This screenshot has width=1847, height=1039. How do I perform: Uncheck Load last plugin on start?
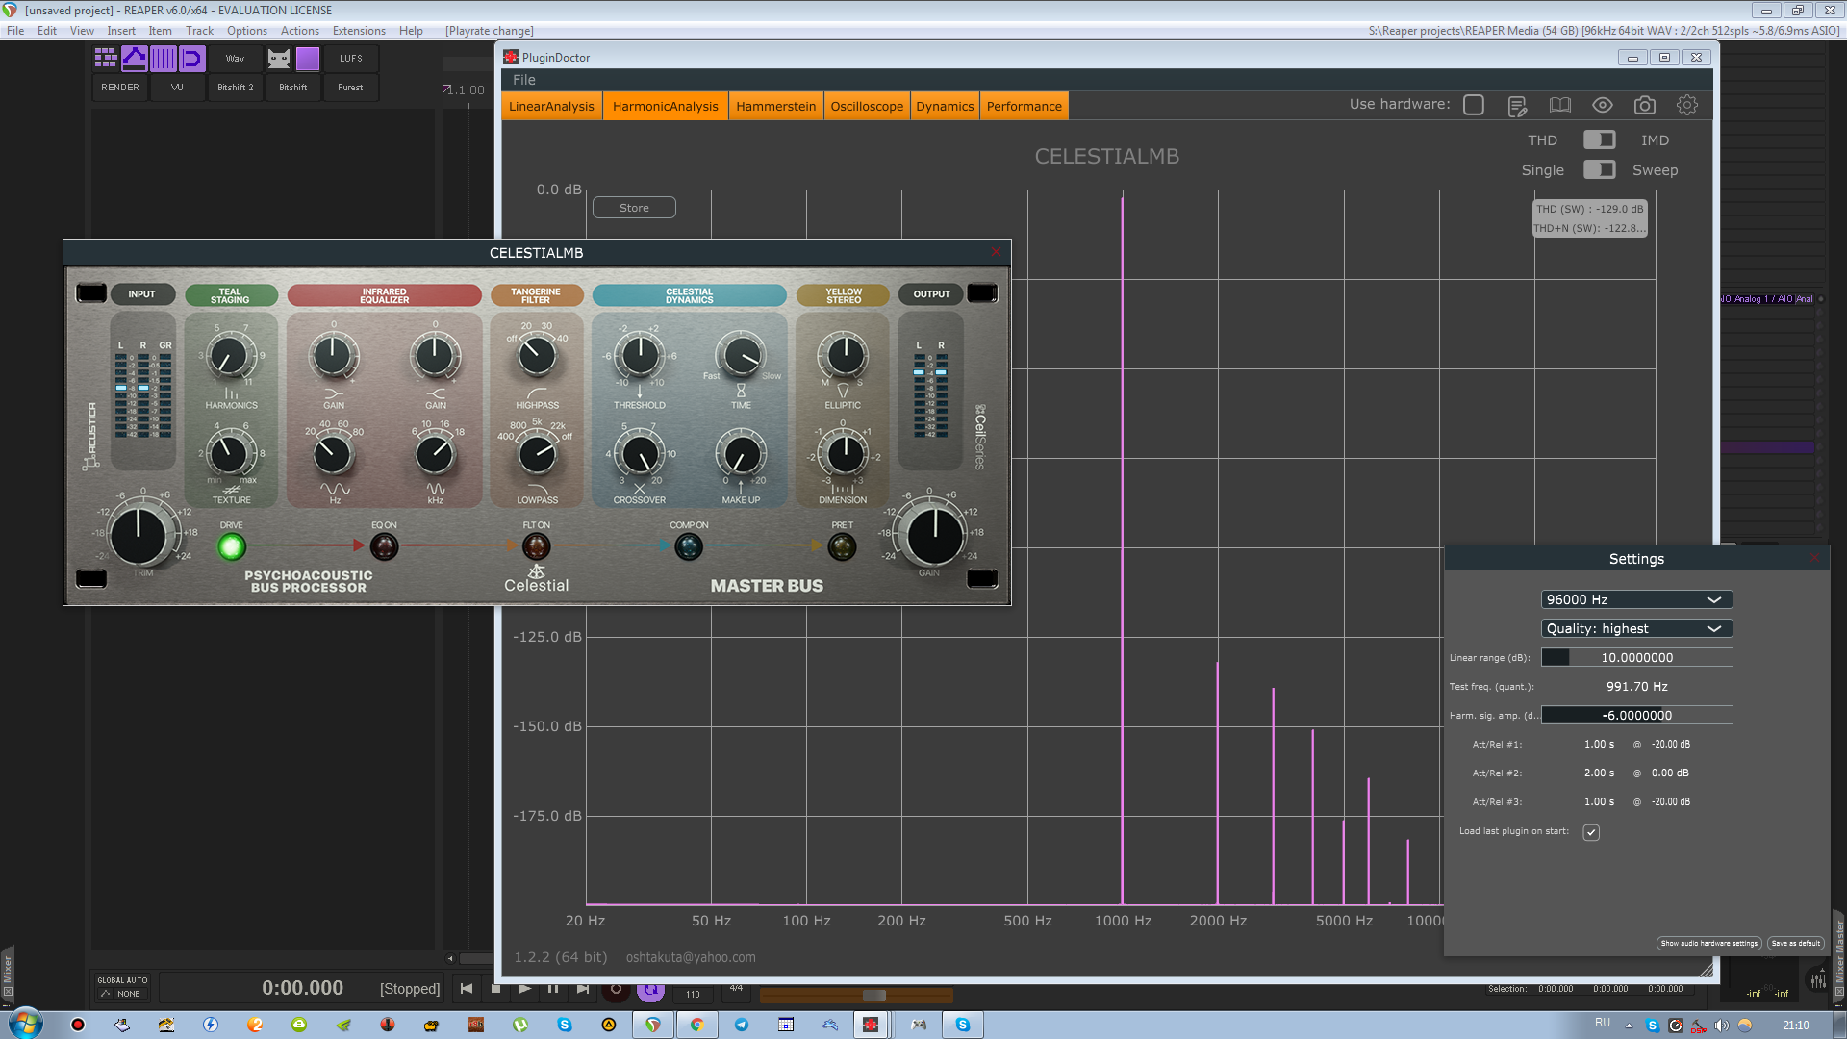pos(1591,832)
